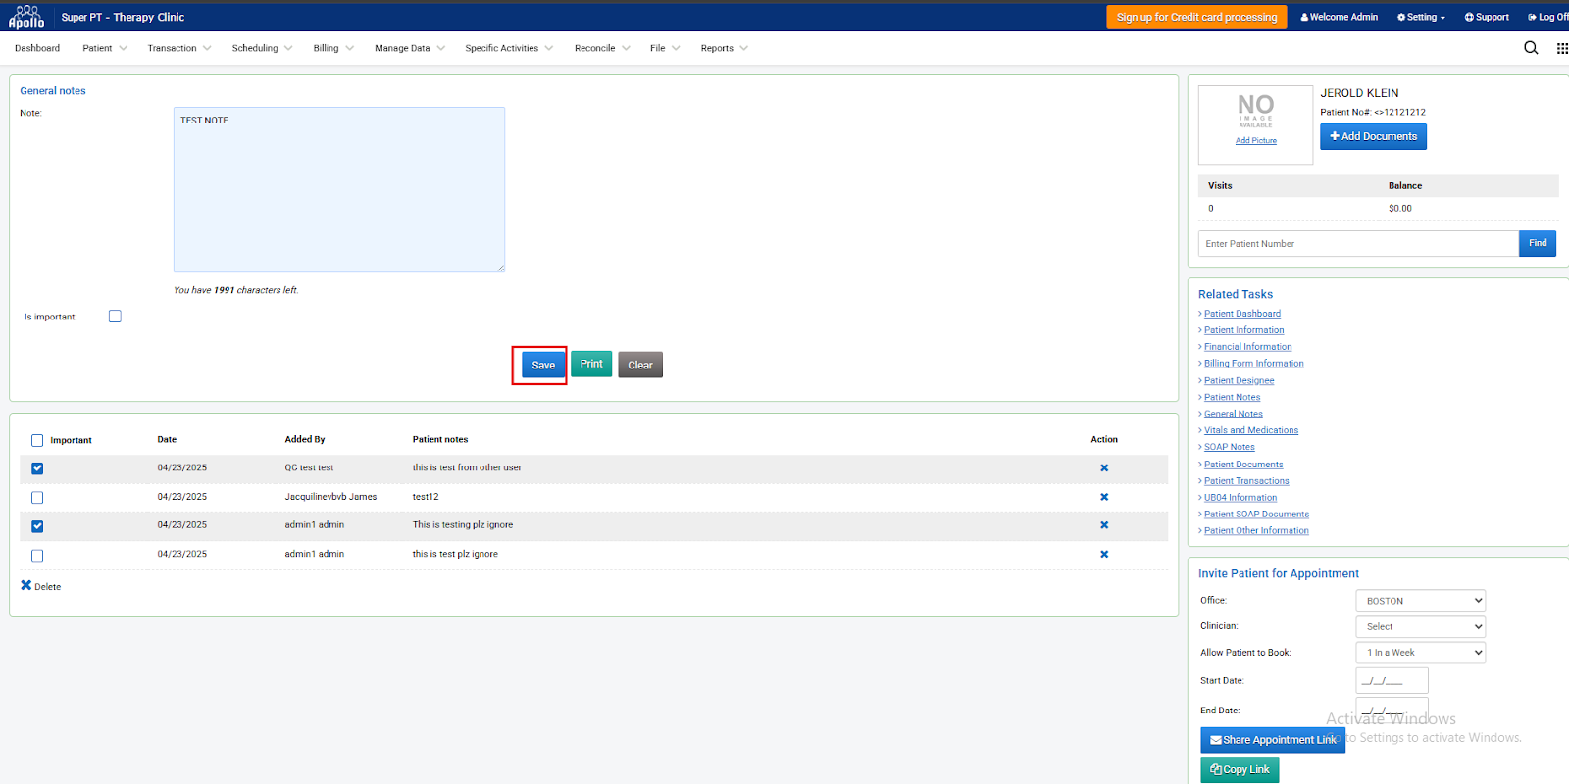
Task: Click the Add Documents button
Action: click(x=1373, y=136)
